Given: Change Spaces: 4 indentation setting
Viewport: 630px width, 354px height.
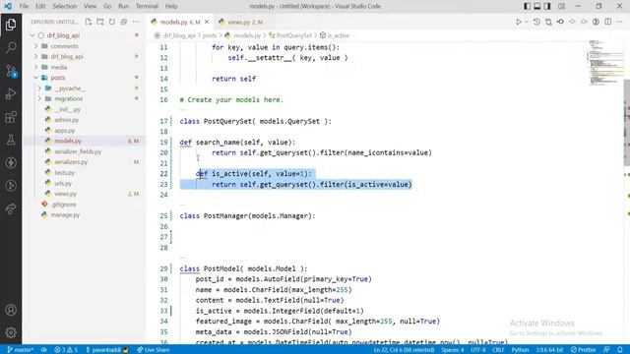Looking at the screenshot, I should point(453,350).
